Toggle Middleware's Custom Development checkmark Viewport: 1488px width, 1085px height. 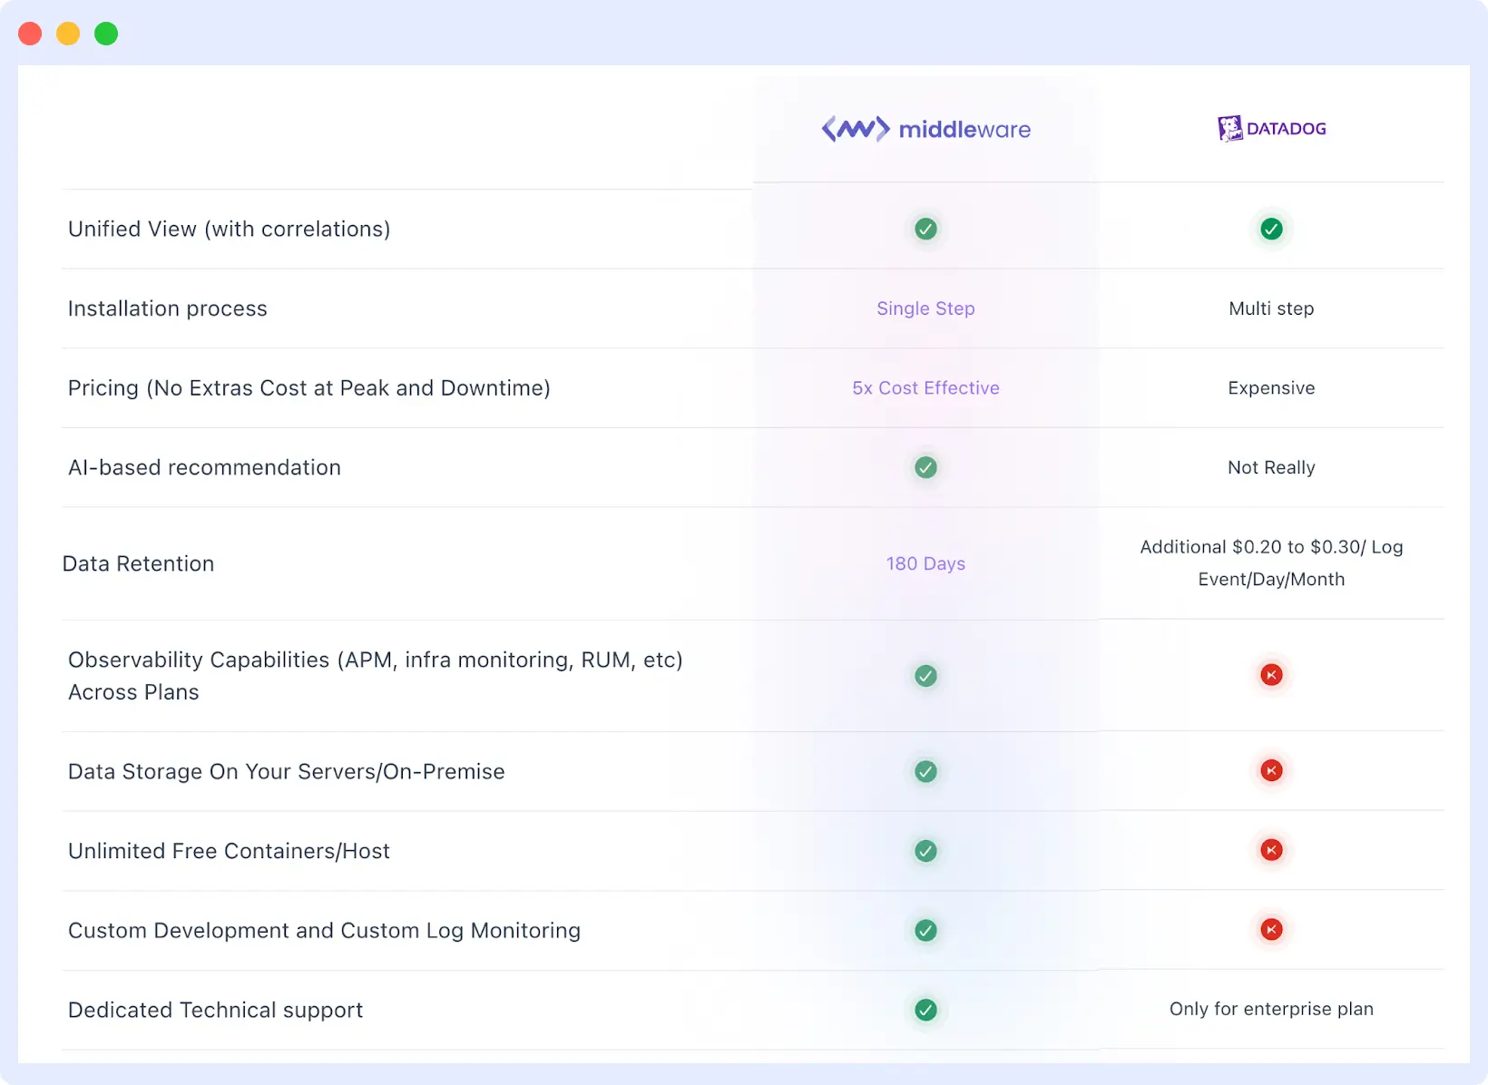click(925, 930)
